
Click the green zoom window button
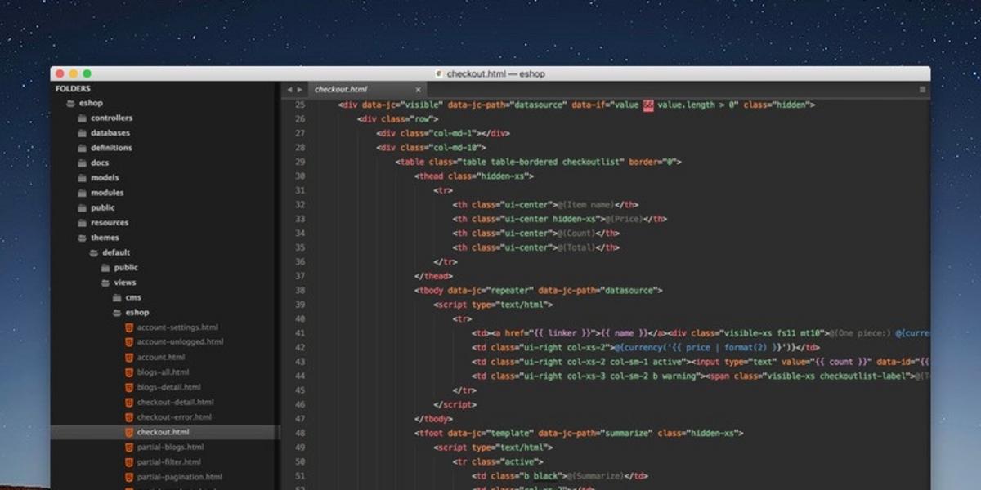87,73
